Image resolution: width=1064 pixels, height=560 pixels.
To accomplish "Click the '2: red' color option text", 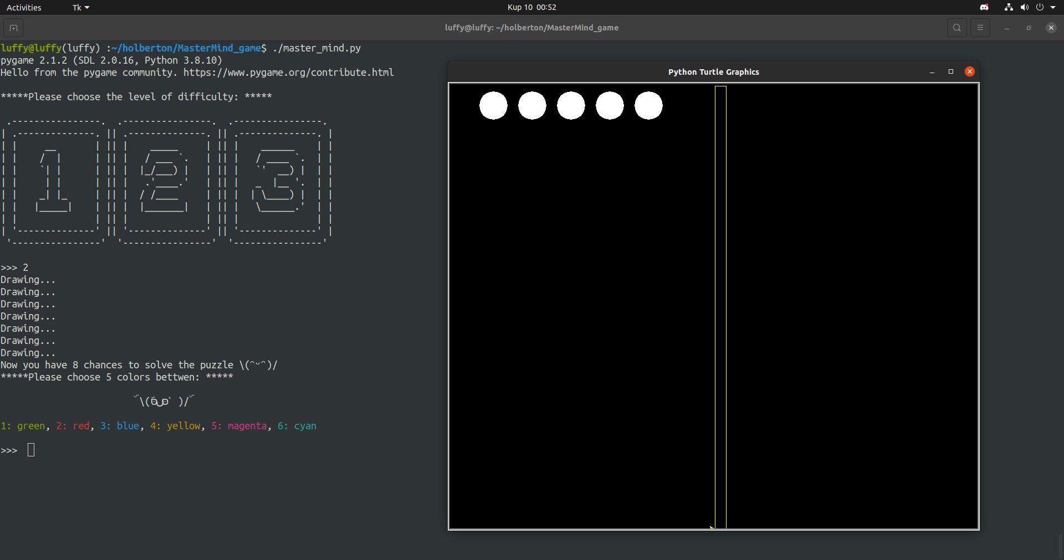I will pos(73,426).
